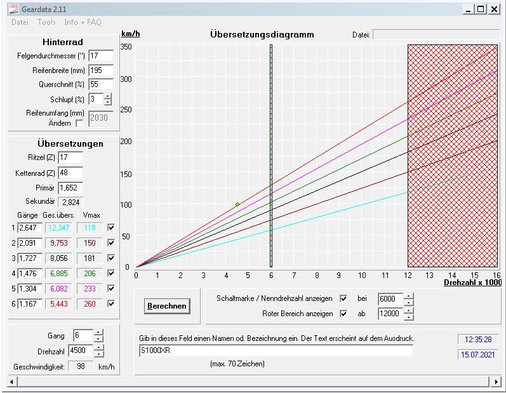Screen dimensions: 506x393
Task: Increase the Drehzahl spinner value
Action: click(98, 347)
